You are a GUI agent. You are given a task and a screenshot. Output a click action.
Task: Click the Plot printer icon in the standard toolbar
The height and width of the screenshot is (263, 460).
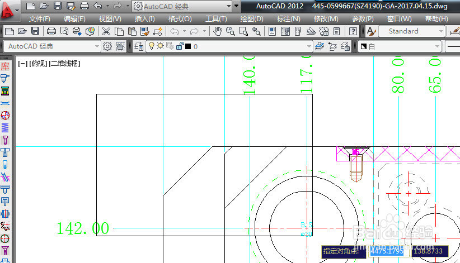[51, 31]
